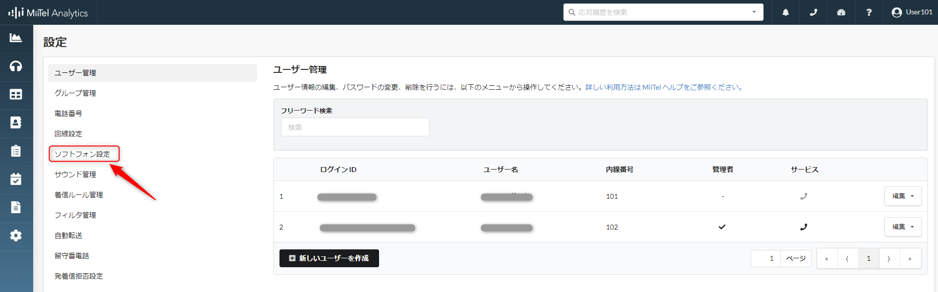Screen dimensions: 938x292
Task: Open the settings gear icon in sidebar
Action: point(16,235)
